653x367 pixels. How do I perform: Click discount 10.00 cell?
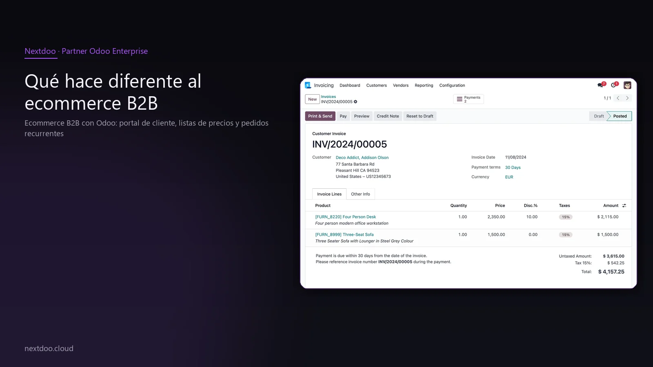[532, 217]
